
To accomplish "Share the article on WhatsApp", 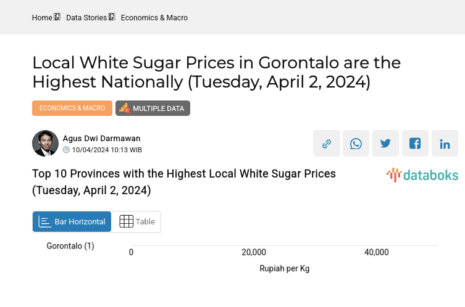I will coord(356,144).
